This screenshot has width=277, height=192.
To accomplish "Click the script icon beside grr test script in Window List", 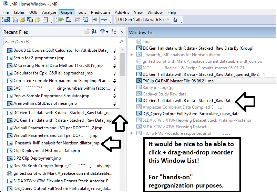I will pos(138,61).
